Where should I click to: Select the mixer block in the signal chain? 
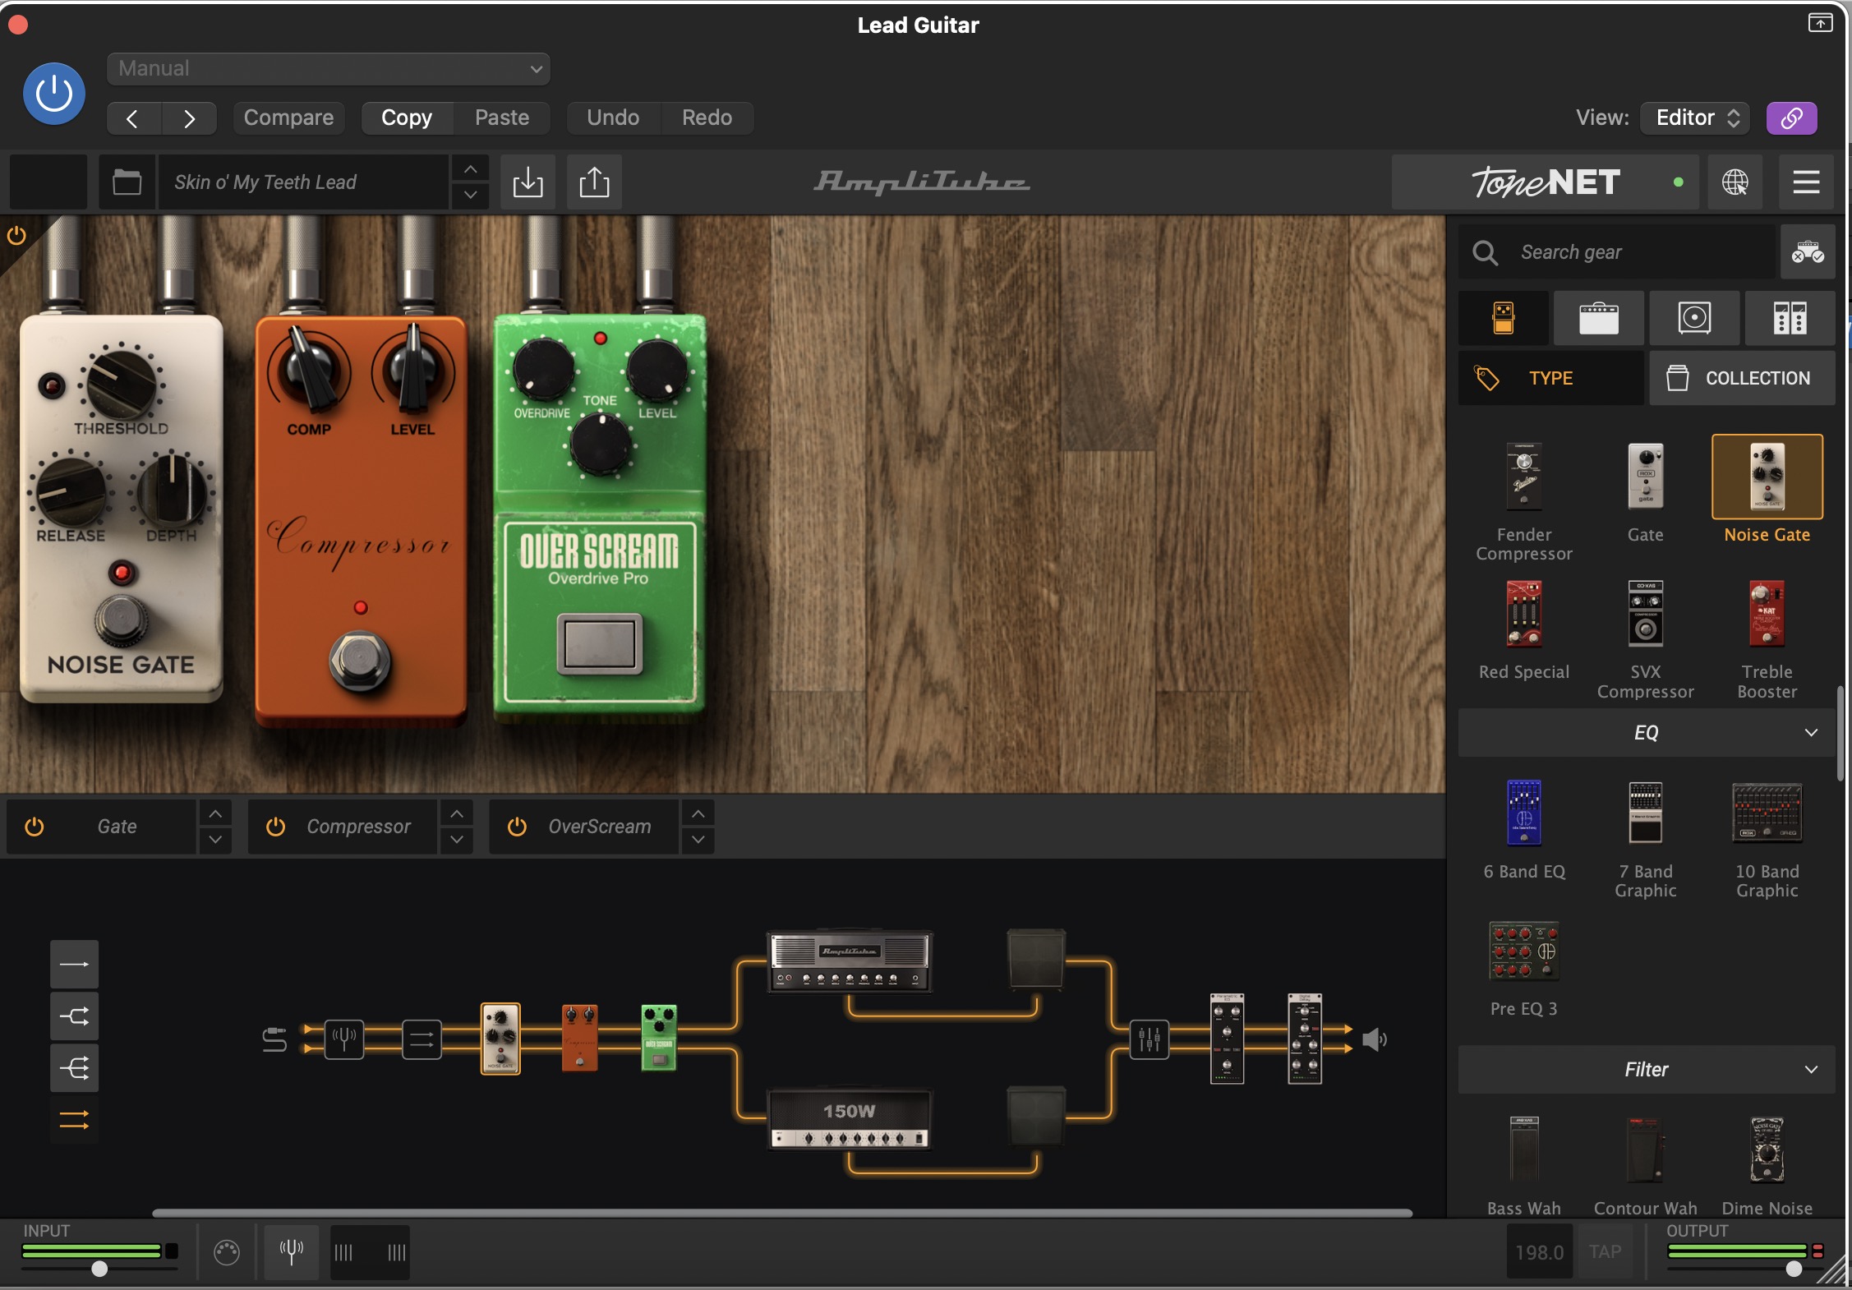1149,1039
